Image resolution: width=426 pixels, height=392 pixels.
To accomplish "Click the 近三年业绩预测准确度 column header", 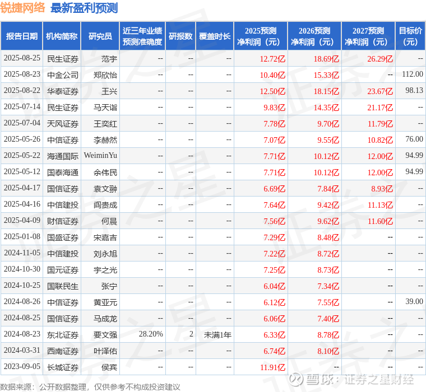I will 142,36.
